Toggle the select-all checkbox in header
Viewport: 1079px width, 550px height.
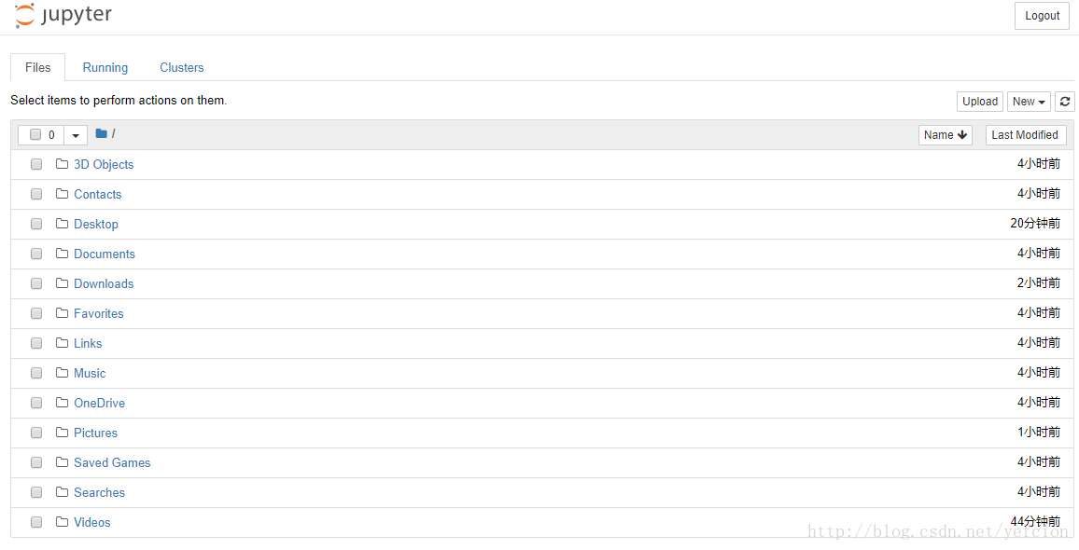(35, 135)
